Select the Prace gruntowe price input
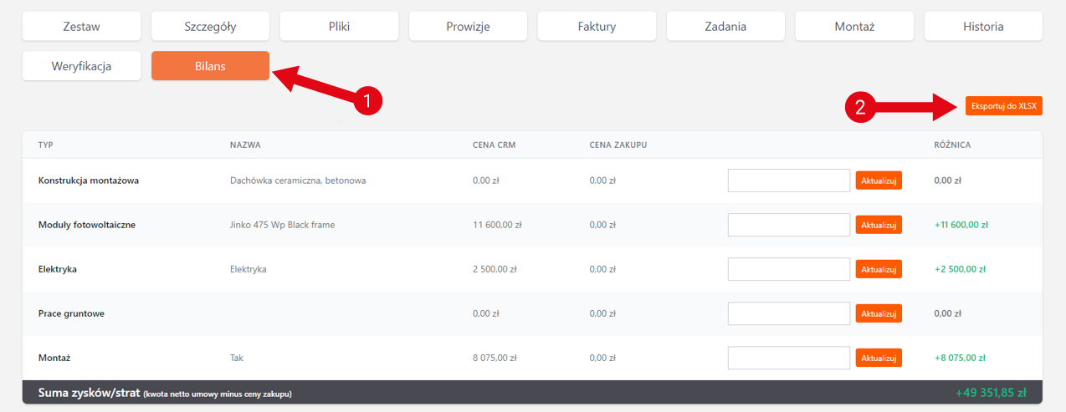This screenshot has width=1066, height=412. (x=789, y=313)
